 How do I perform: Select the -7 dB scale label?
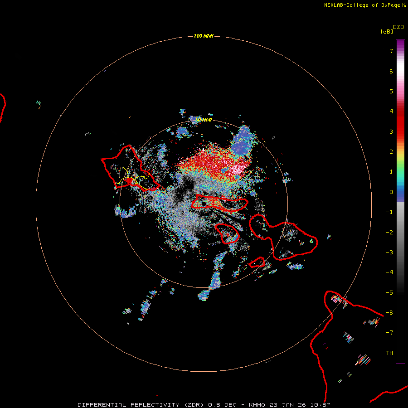click(x=389, y=333)
